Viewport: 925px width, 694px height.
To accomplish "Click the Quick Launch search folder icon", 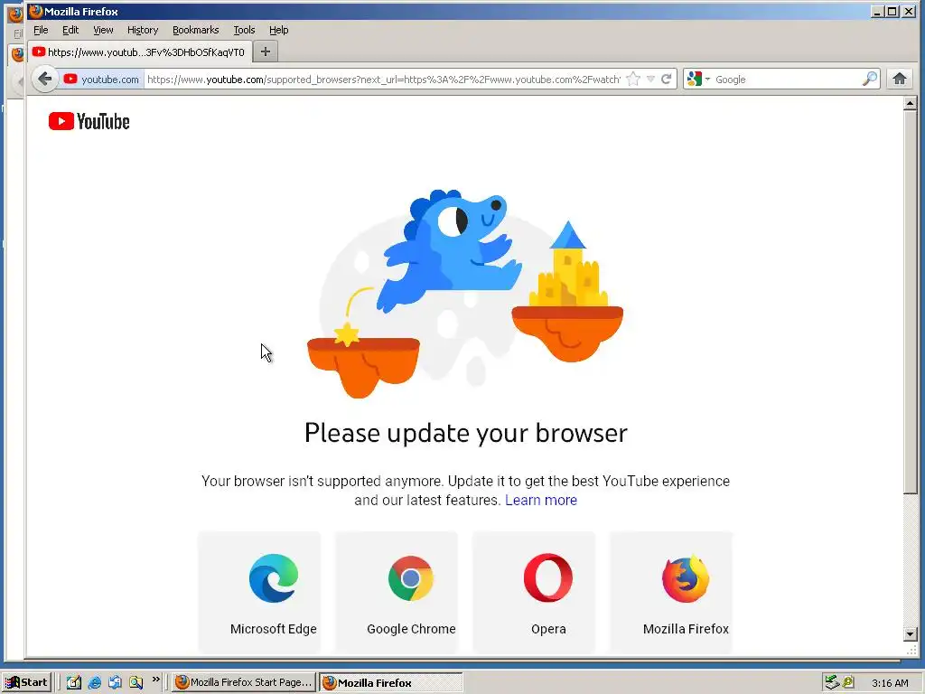I will click(136, 682).
